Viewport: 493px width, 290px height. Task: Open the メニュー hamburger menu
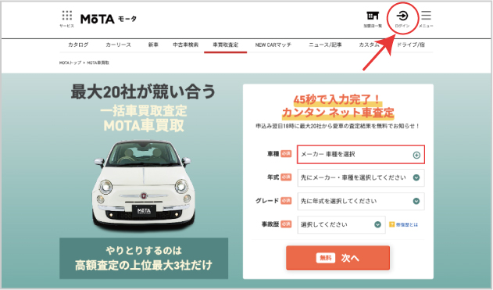[426, 16]
